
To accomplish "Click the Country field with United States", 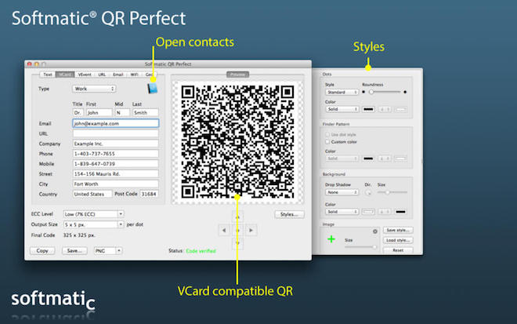I will pyautogui.click(x=92, y=195).
